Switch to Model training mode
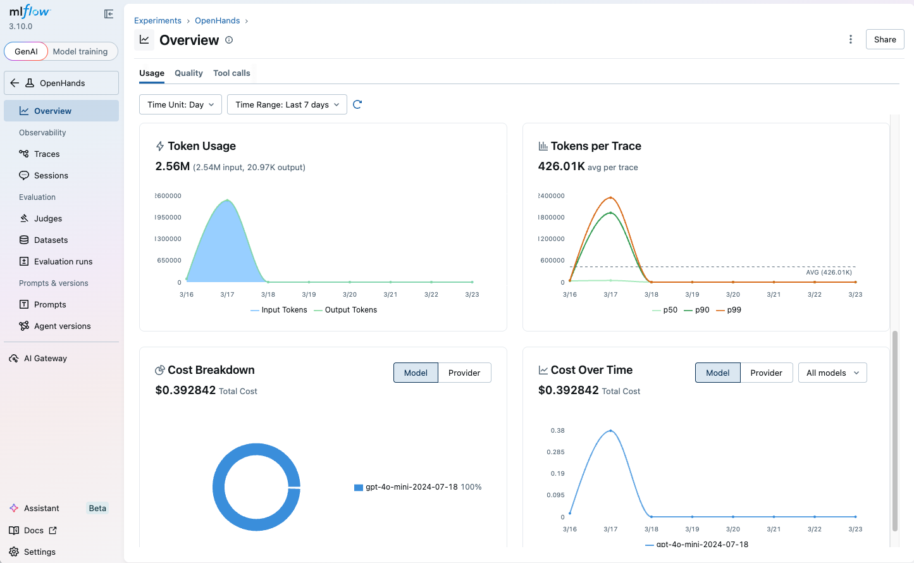914x563 pixels. click(x=80, y=51)
